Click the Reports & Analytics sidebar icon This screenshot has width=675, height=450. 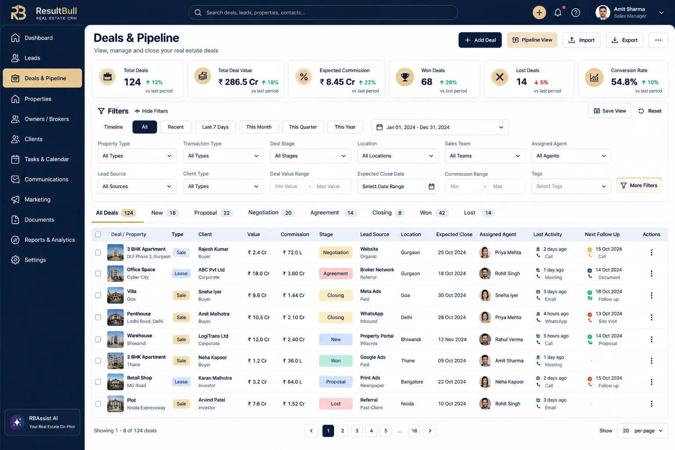point(15,240)
